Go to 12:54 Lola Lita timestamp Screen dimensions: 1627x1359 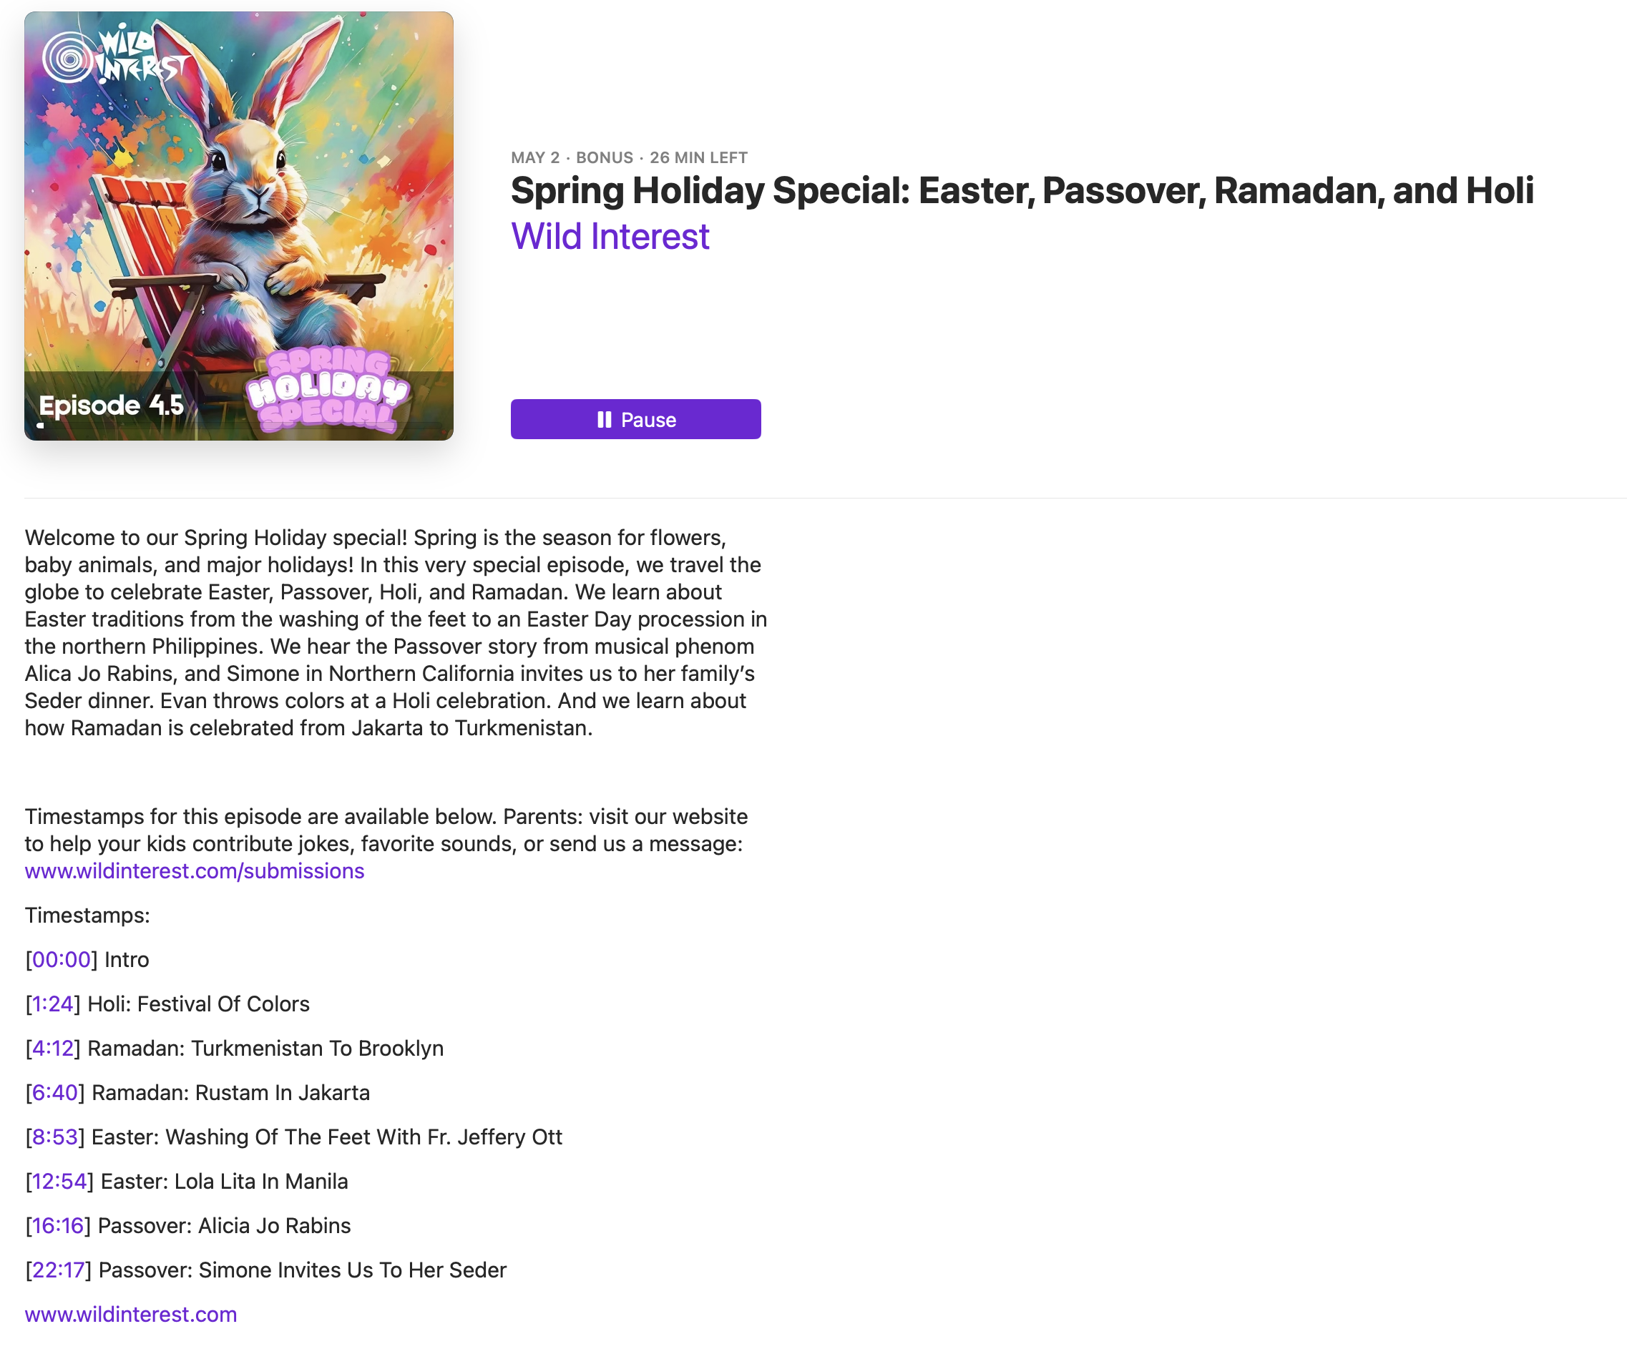coord(59,1181)
